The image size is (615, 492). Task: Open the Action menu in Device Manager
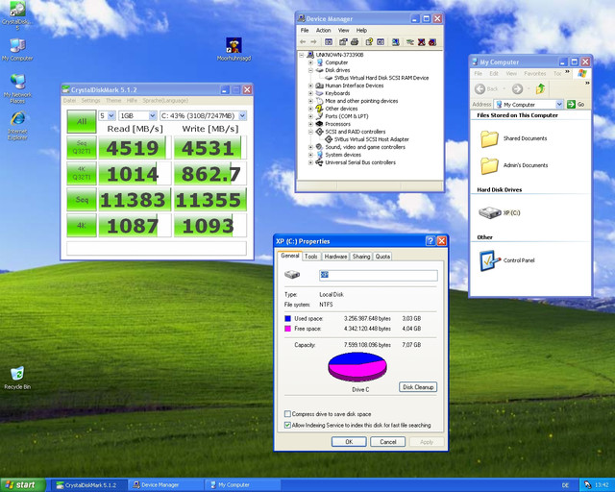tap(323, 30)
